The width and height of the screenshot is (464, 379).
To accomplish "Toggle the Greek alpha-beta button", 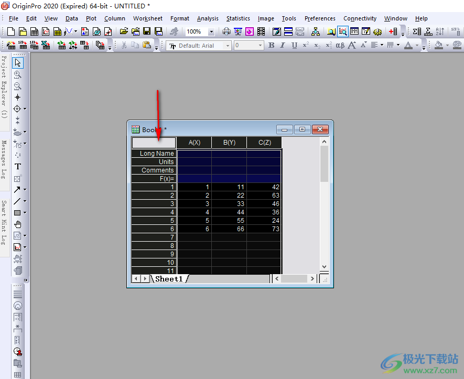I will (x=340, y=45).
